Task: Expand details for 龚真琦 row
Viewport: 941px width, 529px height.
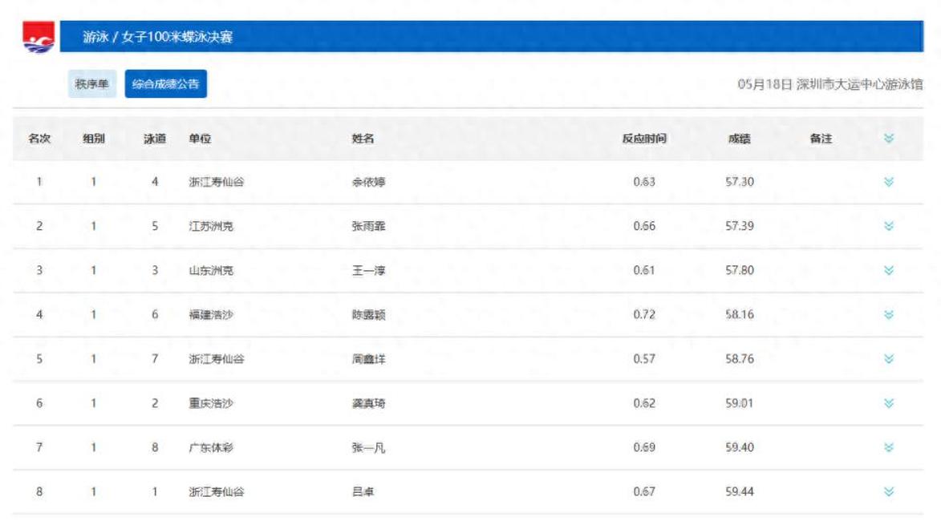Action: tap(889, 403)
